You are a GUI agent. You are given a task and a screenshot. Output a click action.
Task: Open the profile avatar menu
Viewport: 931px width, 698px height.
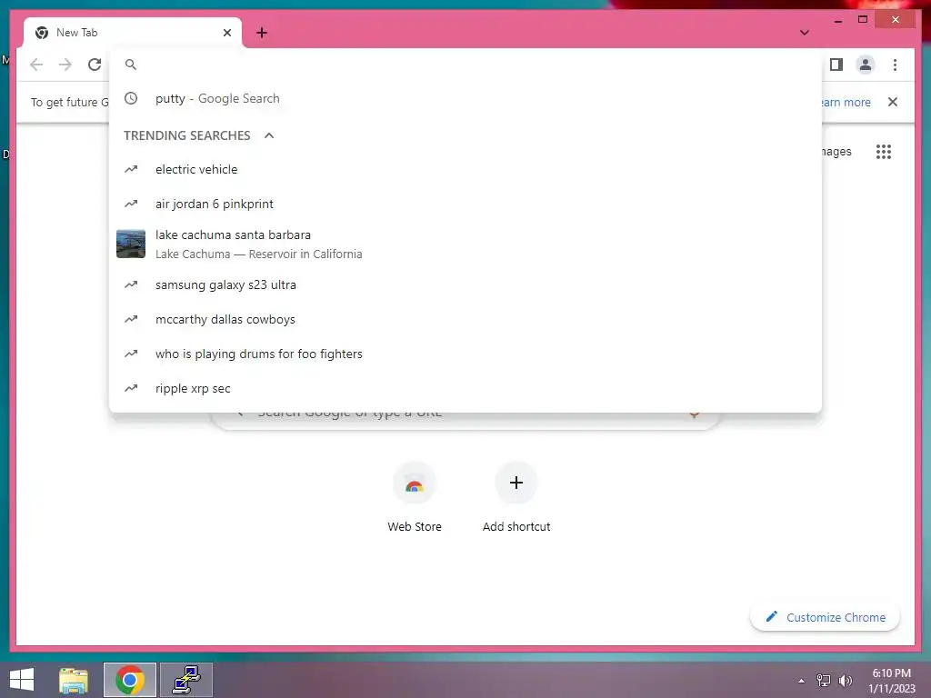click(866, 65)
